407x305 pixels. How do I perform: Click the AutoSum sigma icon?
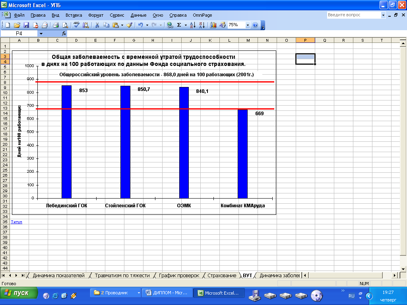tap(179, 25)
